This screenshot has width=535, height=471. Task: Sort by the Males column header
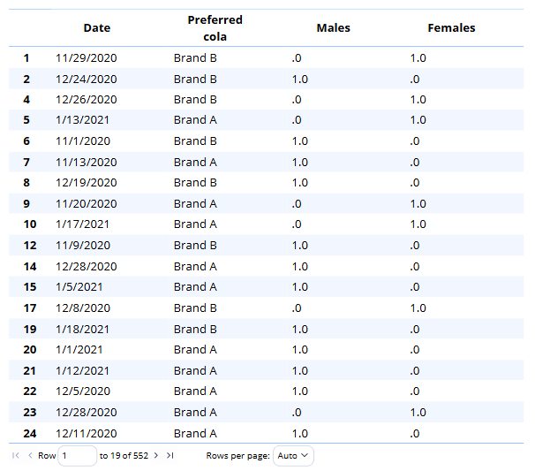333,28
